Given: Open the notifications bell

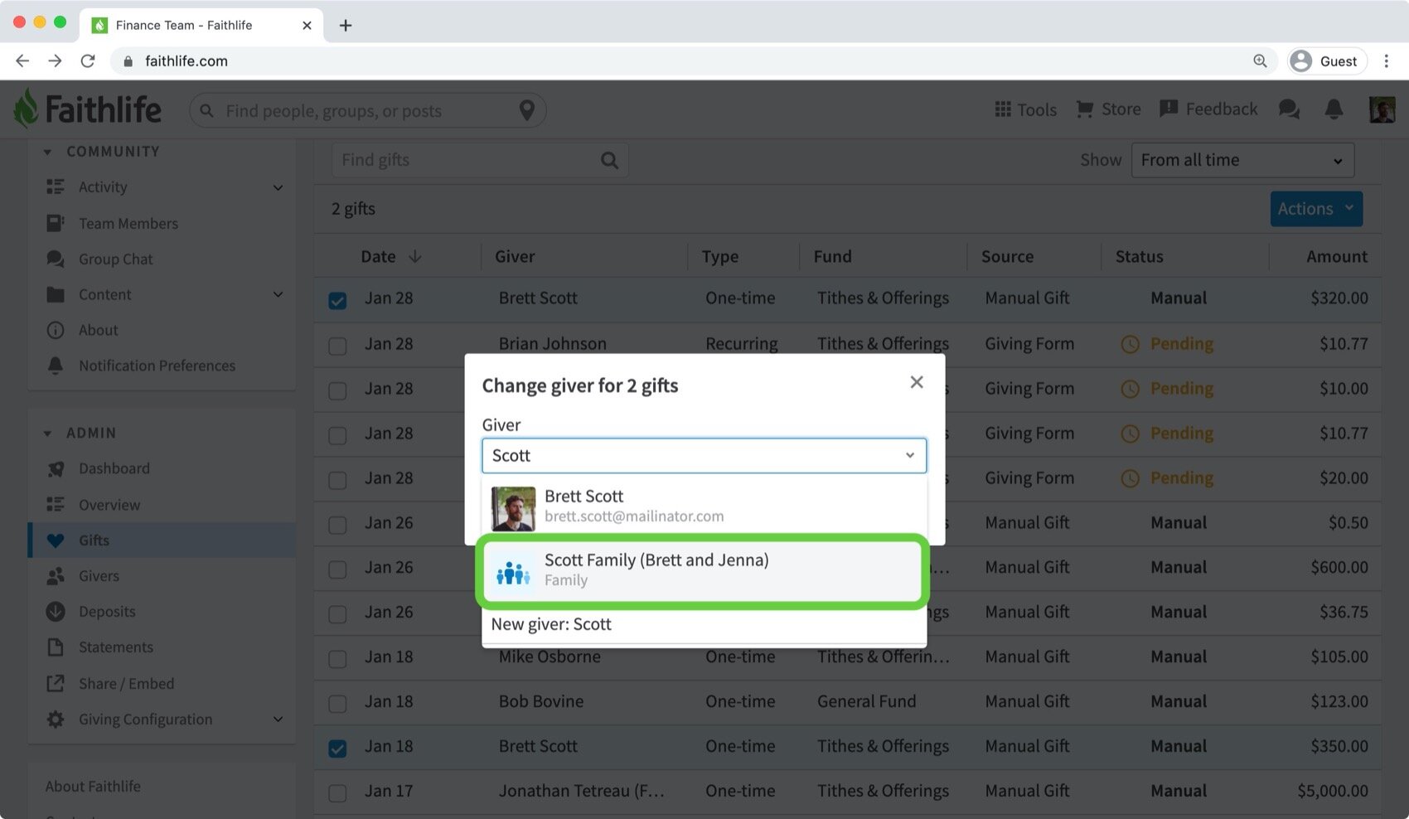Looking at the screenshot, I should tap(1334, 109).
